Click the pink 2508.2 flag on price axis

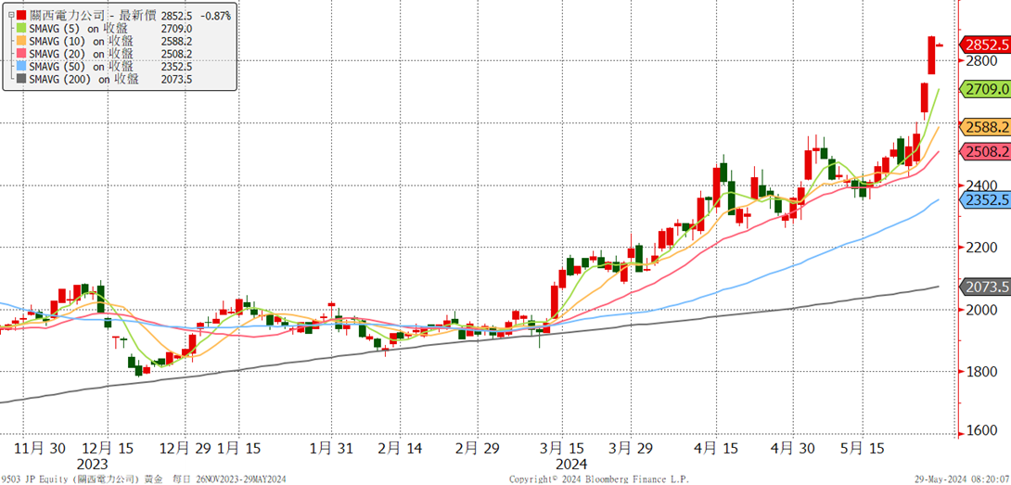[985, 151]
